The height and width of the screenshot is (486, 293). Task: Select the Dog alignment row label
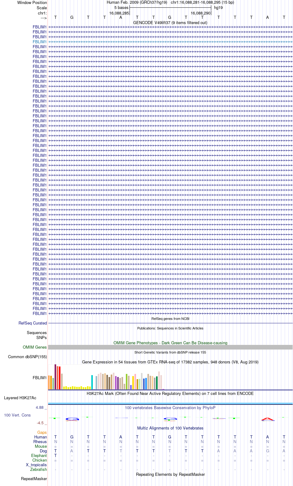tap(43, 451)
